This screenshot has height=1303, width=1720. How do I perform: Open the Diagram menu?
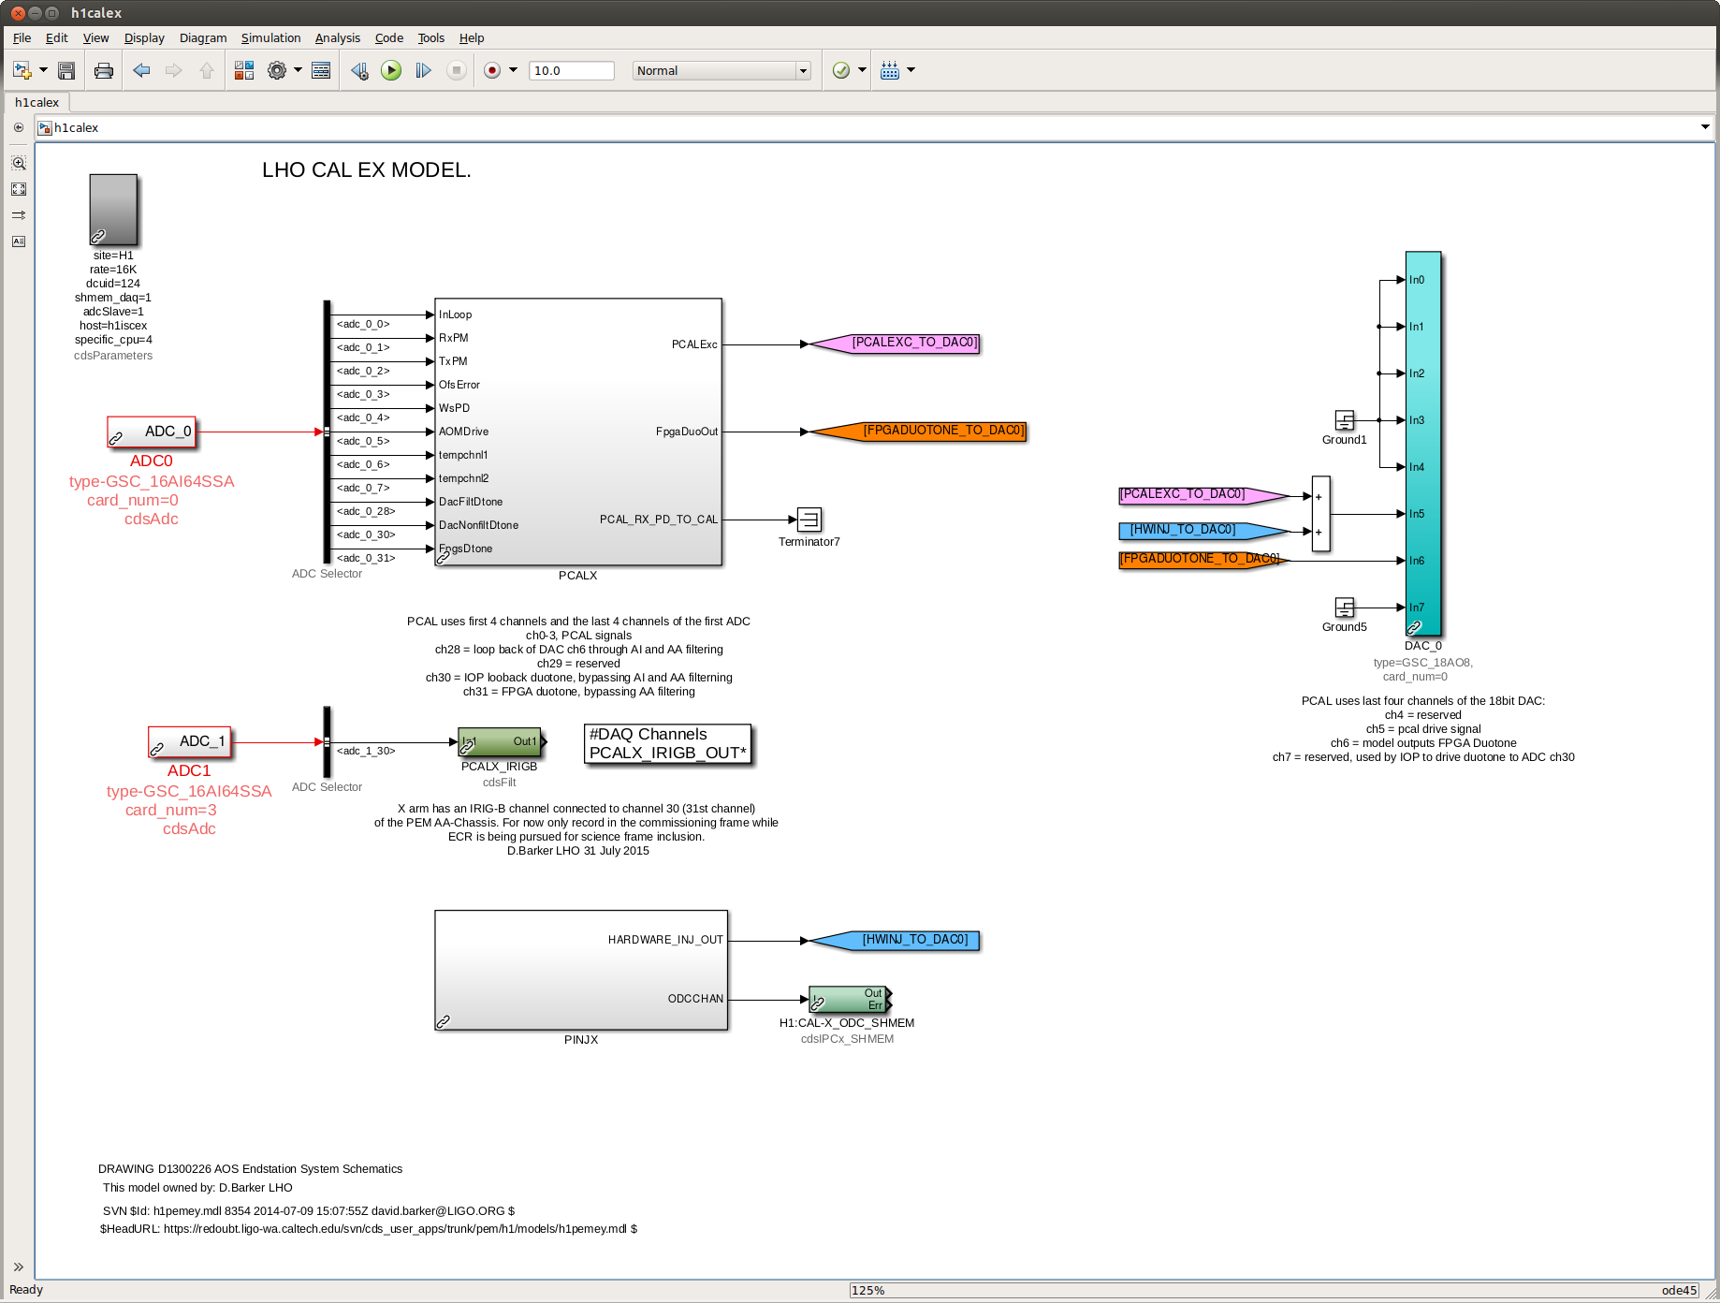pyautogui.click(x=203, y=37)
